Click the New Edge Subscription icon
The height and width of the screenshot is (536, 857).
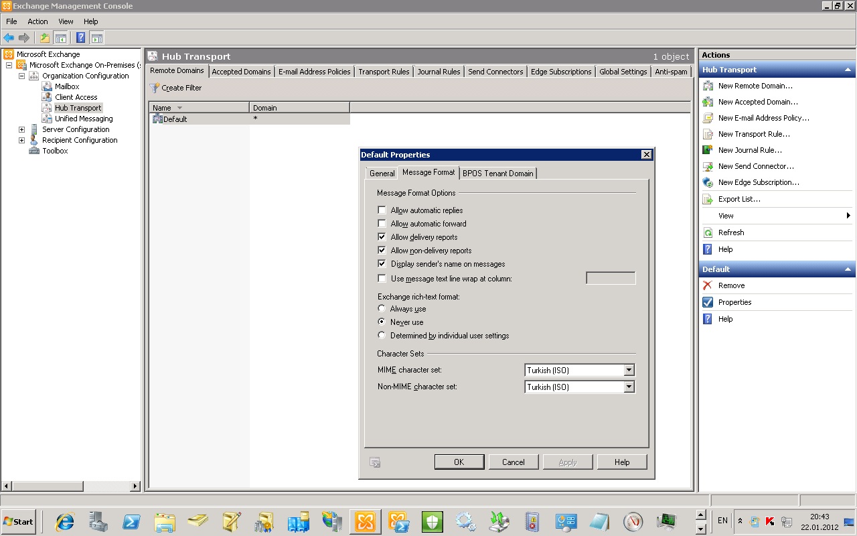click(x=708, y=182)
